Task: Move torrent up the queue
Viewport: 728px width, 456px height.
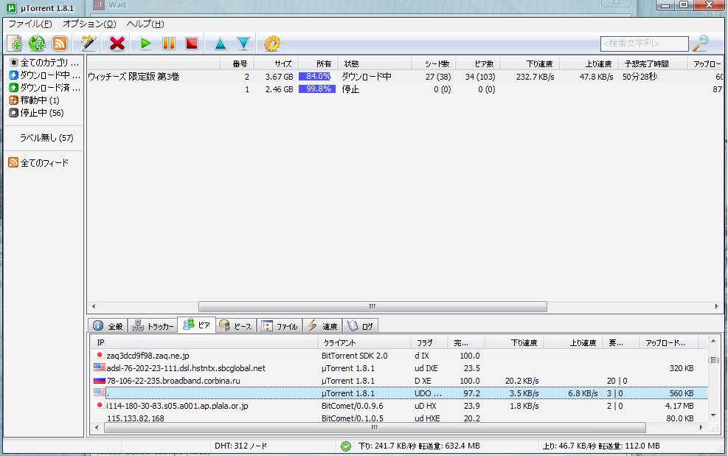Action: [x=220, y=44]
